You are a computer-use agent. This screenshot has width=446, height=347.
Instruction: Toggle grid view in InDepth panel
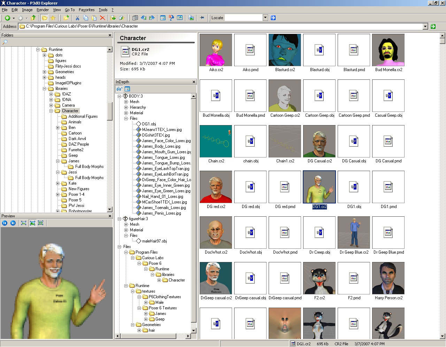[x=128, y=89]
